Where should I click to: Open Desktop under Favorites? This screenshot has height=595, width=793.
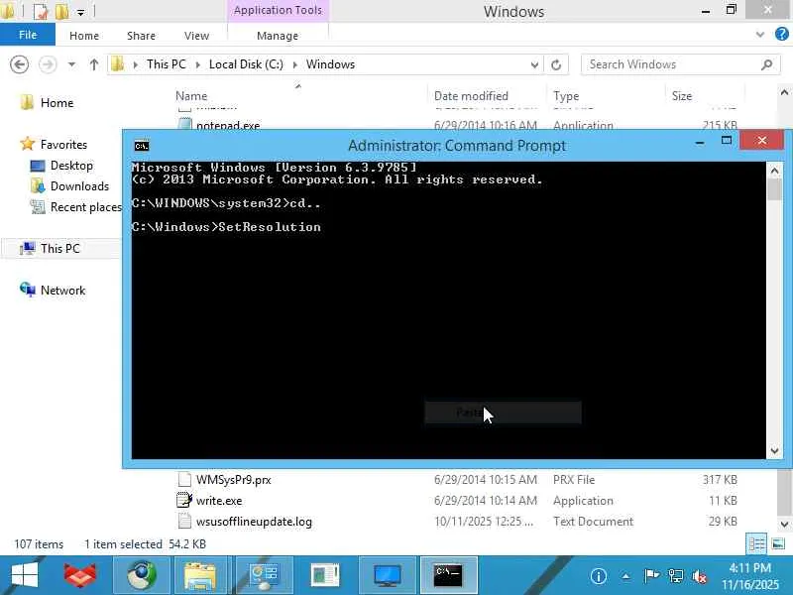pyautogui.click(x=71, y=166)
